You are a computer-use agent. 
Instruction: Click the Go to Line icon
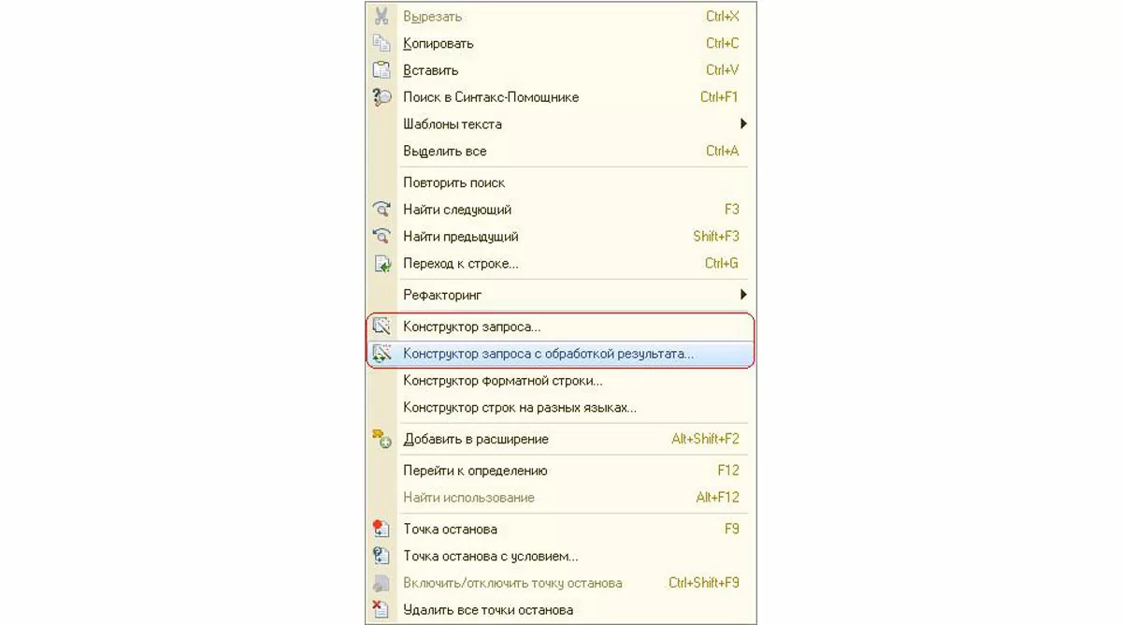[381, 264]
